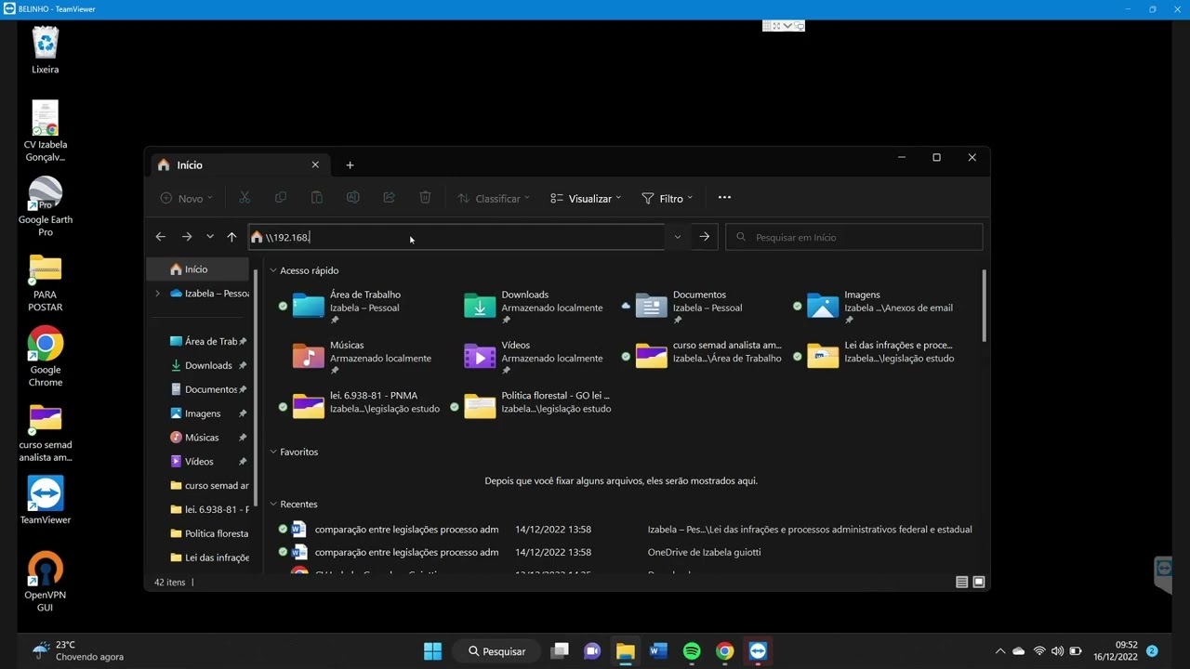Screen dimensions: 1190x669
Task: Open Spotify from the taskbar
Action: (692, 651)
